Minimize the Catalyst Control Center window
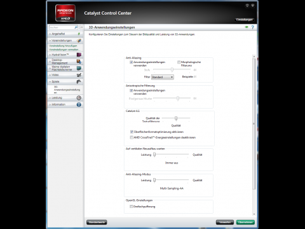The image size is (305, 229). pos(247,6)
